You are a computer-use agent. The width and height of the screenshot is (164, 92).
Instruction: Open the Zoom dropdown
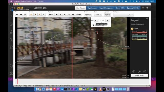(98, 15)
